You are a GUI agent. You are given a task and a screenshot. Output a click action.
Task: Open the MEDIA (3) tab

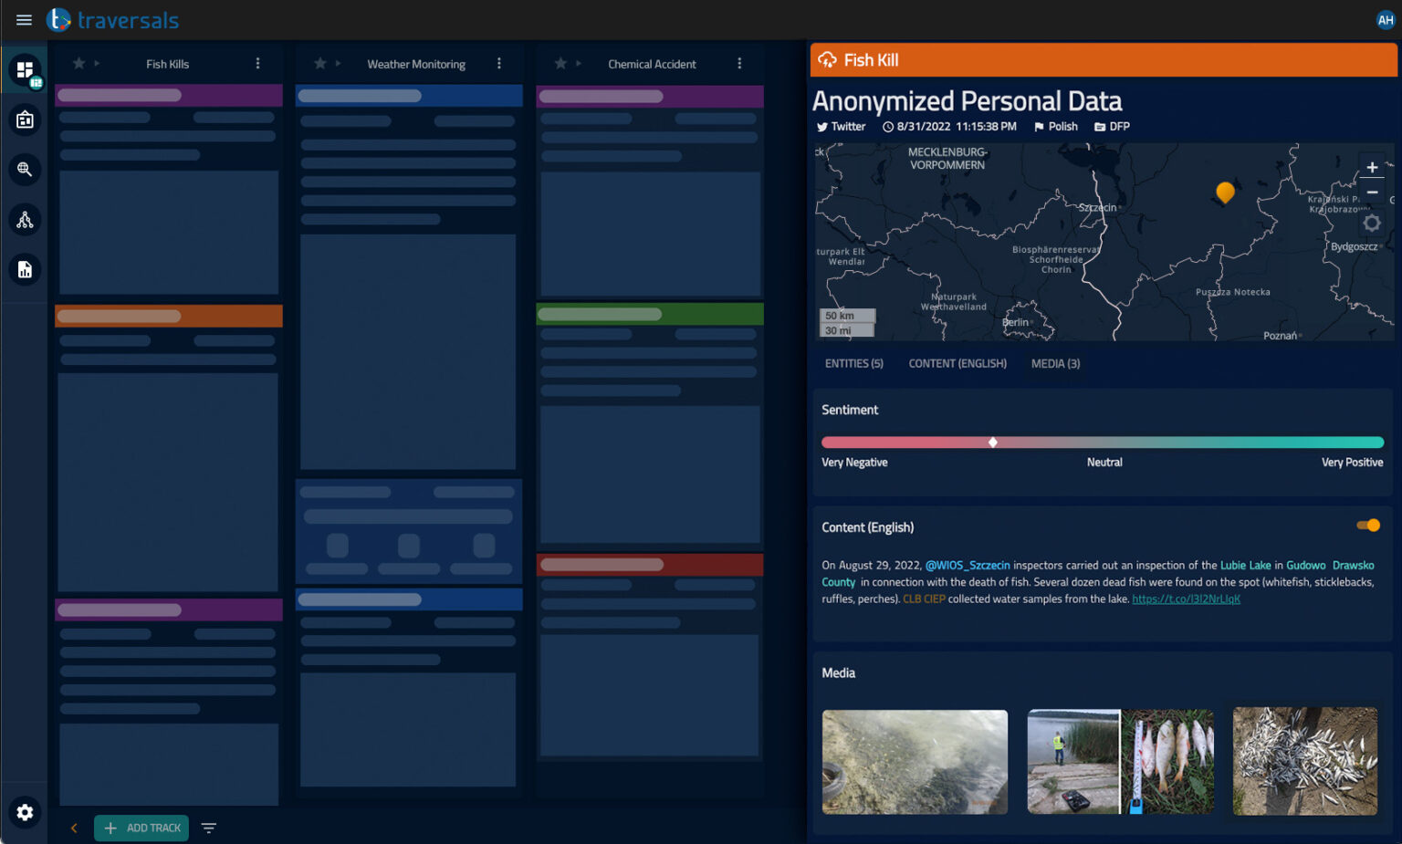(1055, 363)
